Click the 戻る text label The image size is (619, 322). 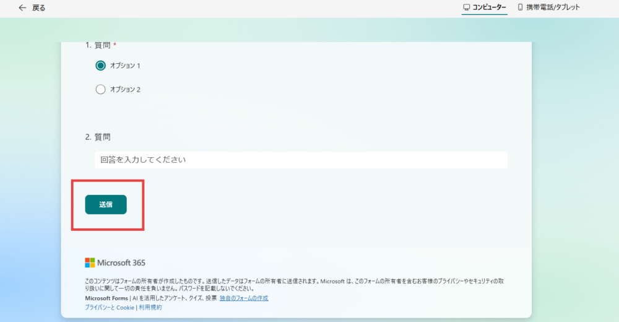39,8
